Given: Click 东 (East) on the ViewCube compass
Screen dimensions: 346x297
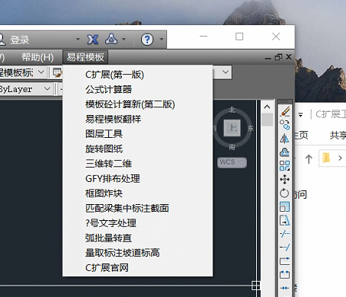Looking at the screenshot, I should pyautogui.click(x=251, y=128).
